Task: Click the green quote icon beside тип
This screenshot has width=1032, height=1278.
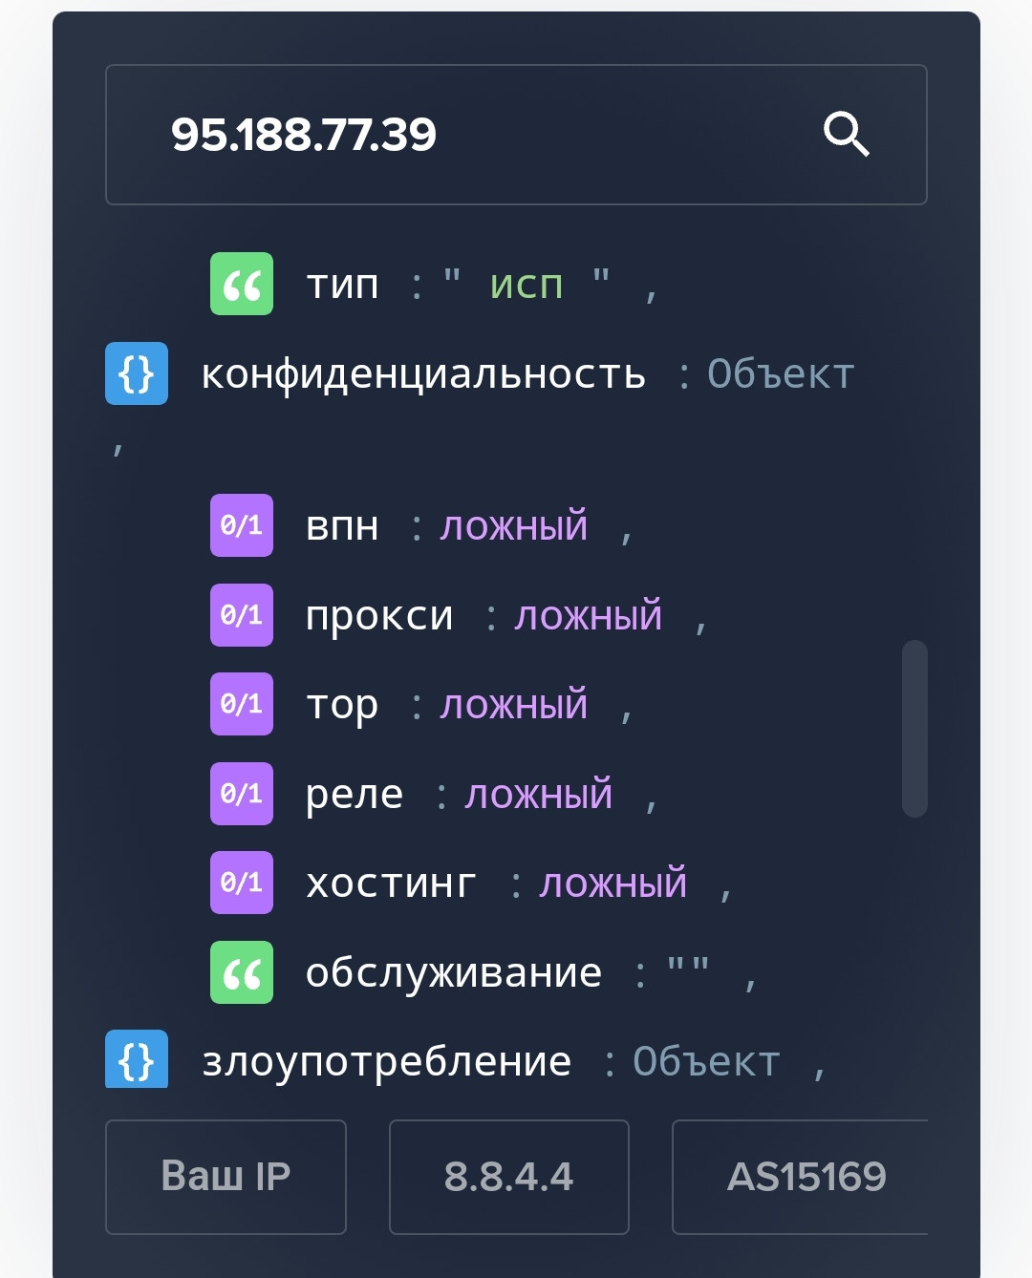Action: 242,284
